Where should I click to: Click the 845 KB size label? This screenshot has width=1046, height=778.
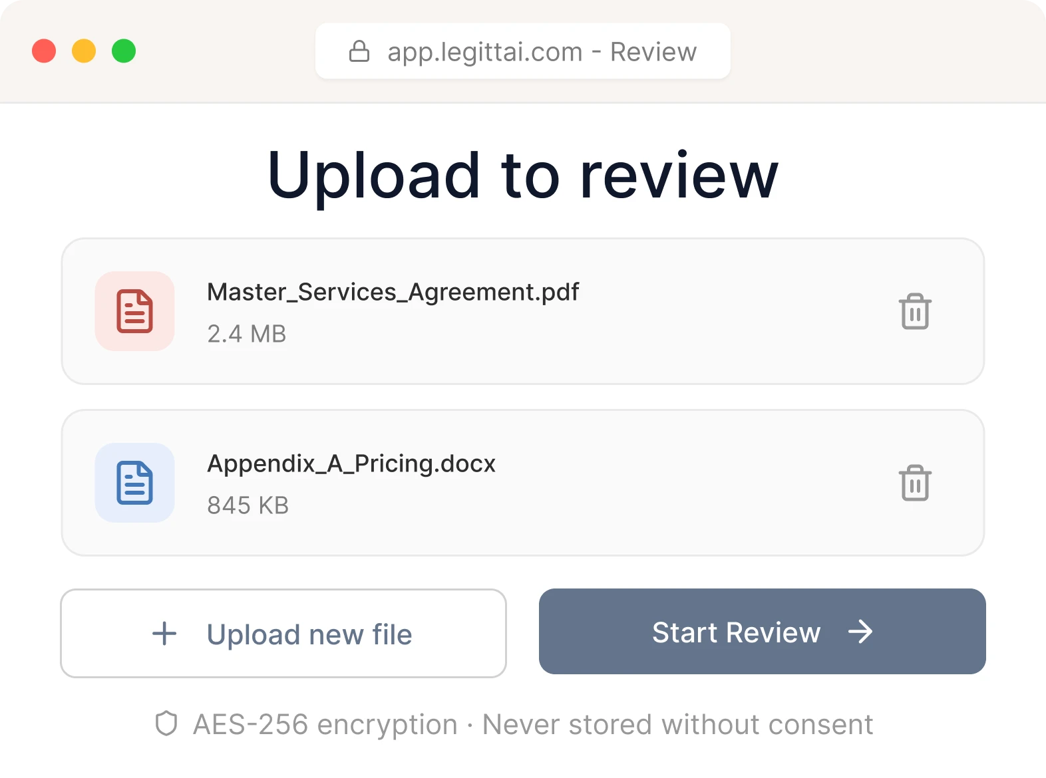(248, 505)
